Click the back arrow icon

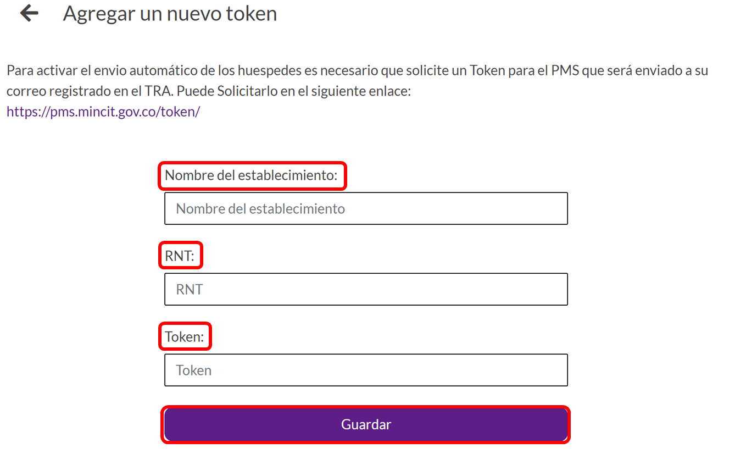(29, 13)
